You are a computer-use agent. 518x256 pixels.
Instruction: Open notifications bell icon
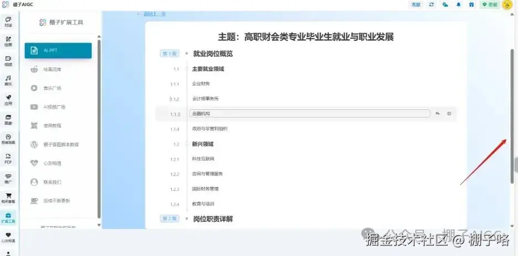click(458, 4)
